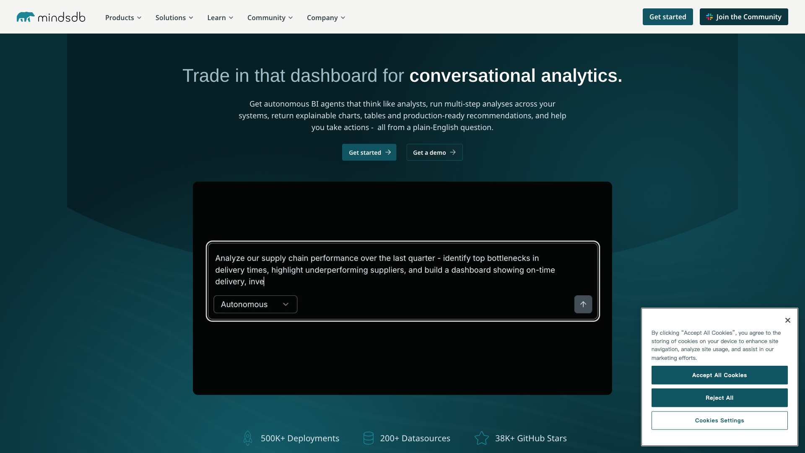The width and height of the screenshot is (805, 453).
Task: Click the database icon beside Datasources
Action: pyautogui.click(x=368, y=438)
